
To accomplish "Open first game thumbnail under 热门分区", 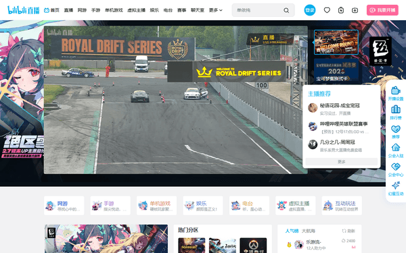I will pos(191,246).
